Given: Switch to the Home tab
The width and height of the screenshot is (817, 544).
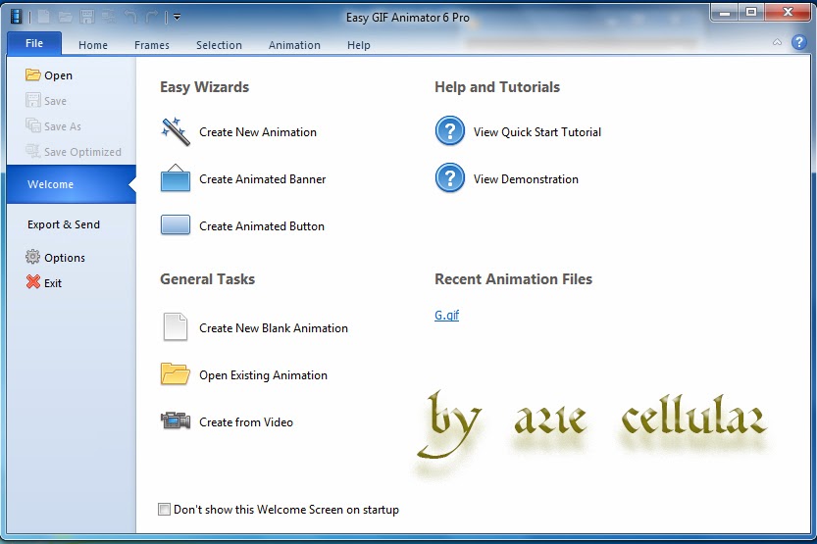Looking at the screenshot, I should click(93, 45).
